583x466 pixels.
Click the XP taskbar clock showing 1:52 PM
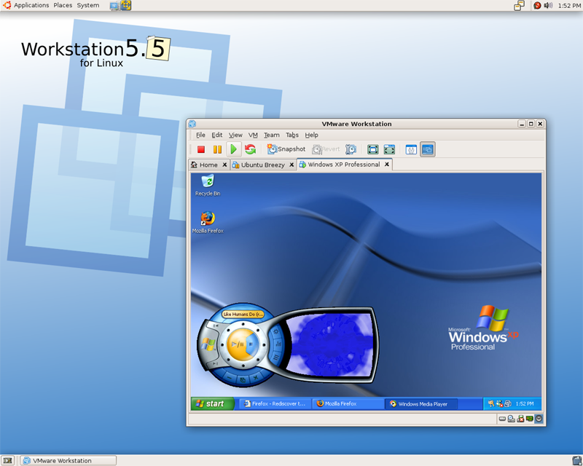click(x=525, y=403)
